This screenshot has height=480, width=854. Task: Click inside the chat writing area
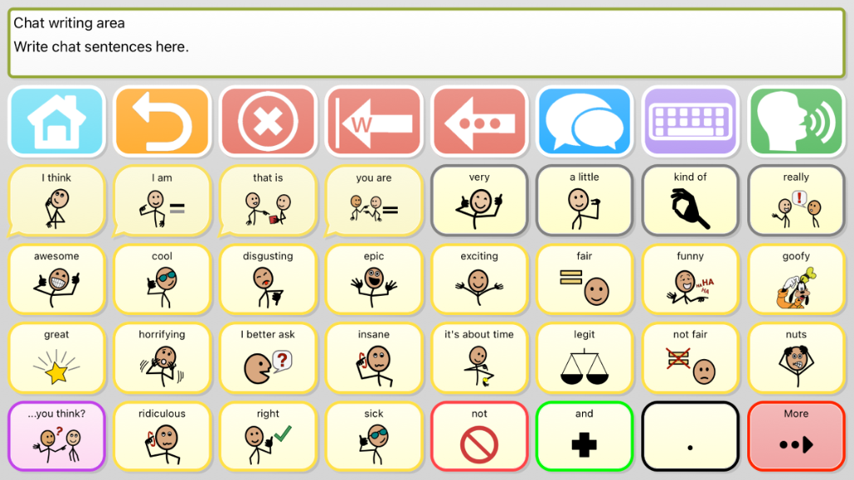coord(427,43)
